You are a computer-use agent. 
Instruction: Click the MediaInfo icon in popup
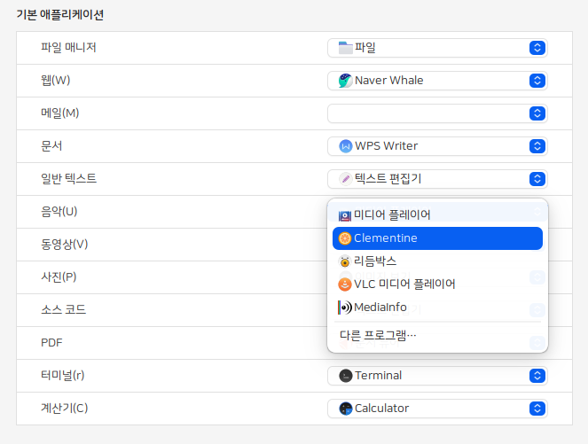(x=345, y=308)
